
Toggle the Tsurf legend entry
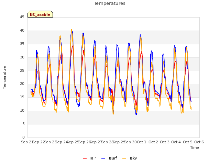[109, 158]
